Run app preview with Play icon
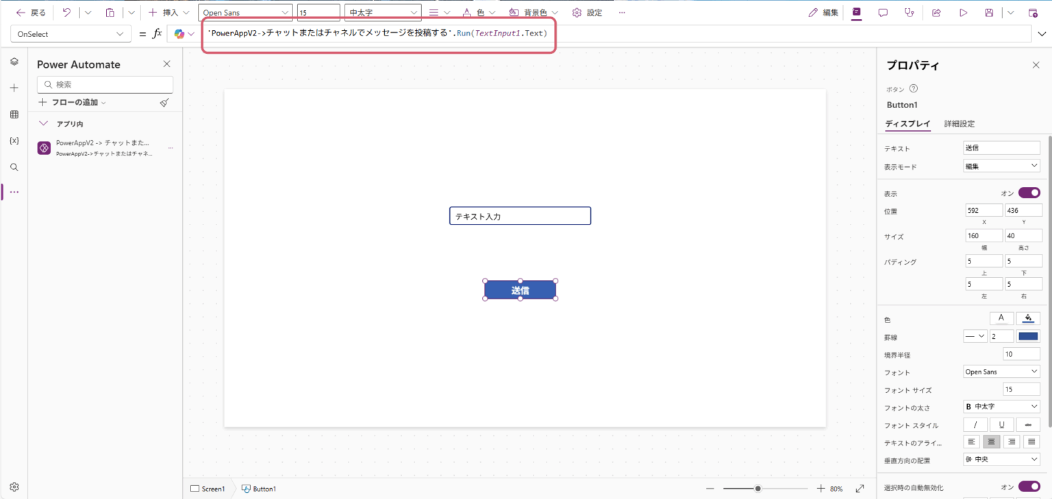Viewport: 1052px width, 499px height. pyautogui.click(x=963, y=12)
